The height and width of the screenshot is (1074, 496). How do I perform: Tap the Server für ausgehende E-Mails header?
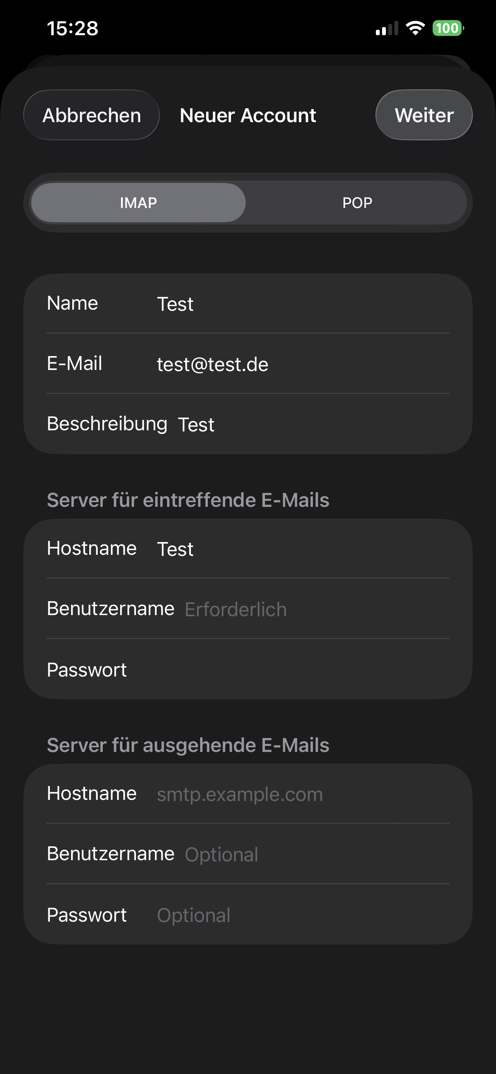pos(188,745)
